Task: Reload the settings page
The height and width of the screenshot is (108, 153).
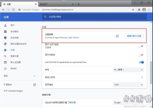Action: coord(13,10)
